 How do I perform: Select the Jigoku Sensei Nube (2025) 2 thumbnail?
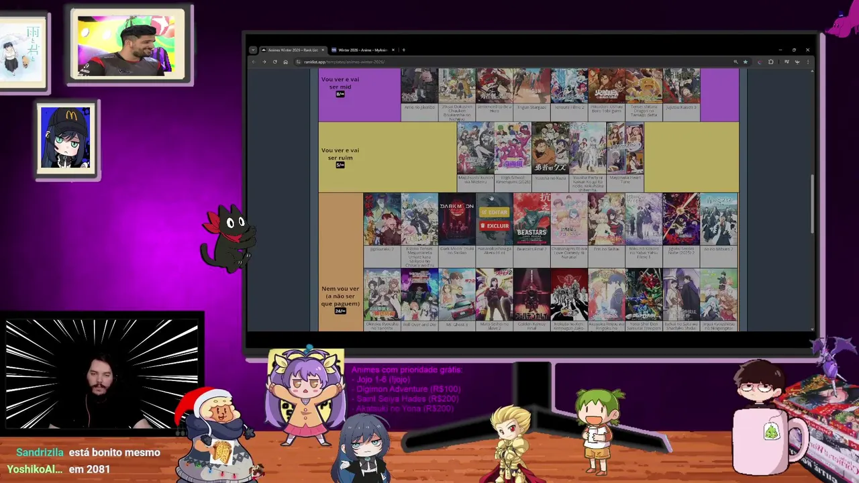click(681, 219)
